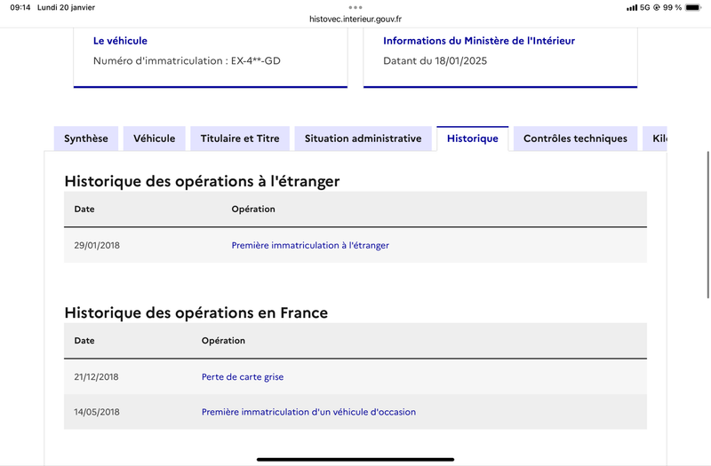Open the 'Perte de carte grise' link
711x466 pixels.
(x=243, y=376)
